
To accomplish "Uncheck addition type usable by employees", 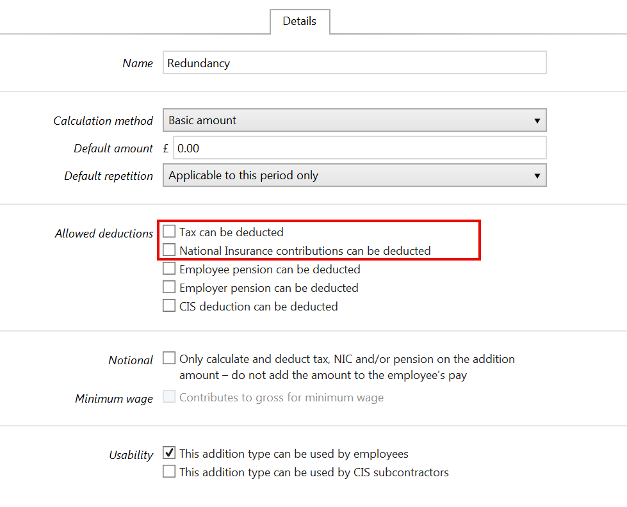I will point(169,453).
